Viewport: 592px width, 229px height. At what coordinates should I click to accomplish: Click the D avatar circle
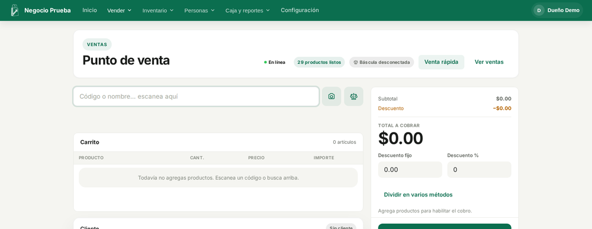(539, 10)
